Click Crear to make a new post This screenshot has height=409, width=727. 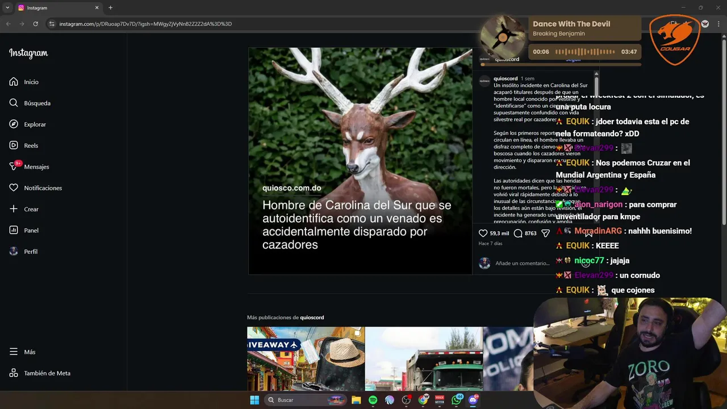point(23,209)
